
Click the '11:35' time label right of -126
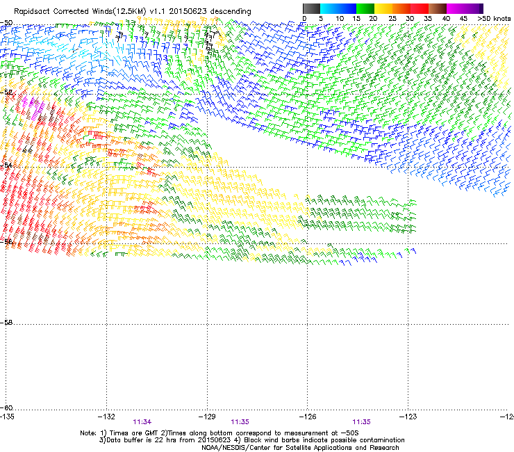click(x=361, y=422)
